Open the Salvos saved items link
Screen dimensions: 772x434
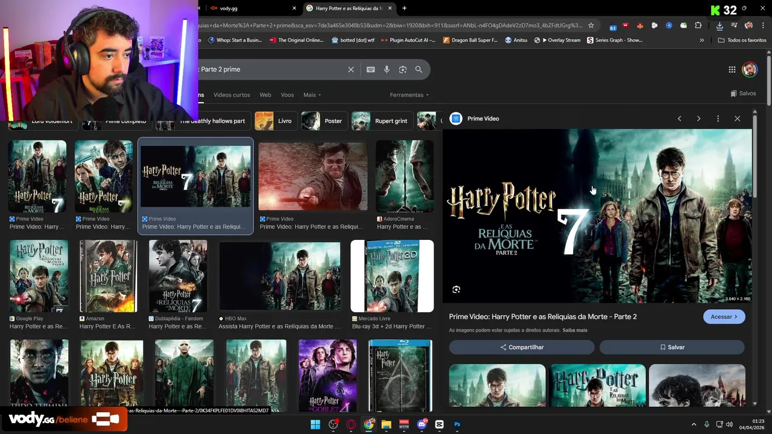point(742,93)
